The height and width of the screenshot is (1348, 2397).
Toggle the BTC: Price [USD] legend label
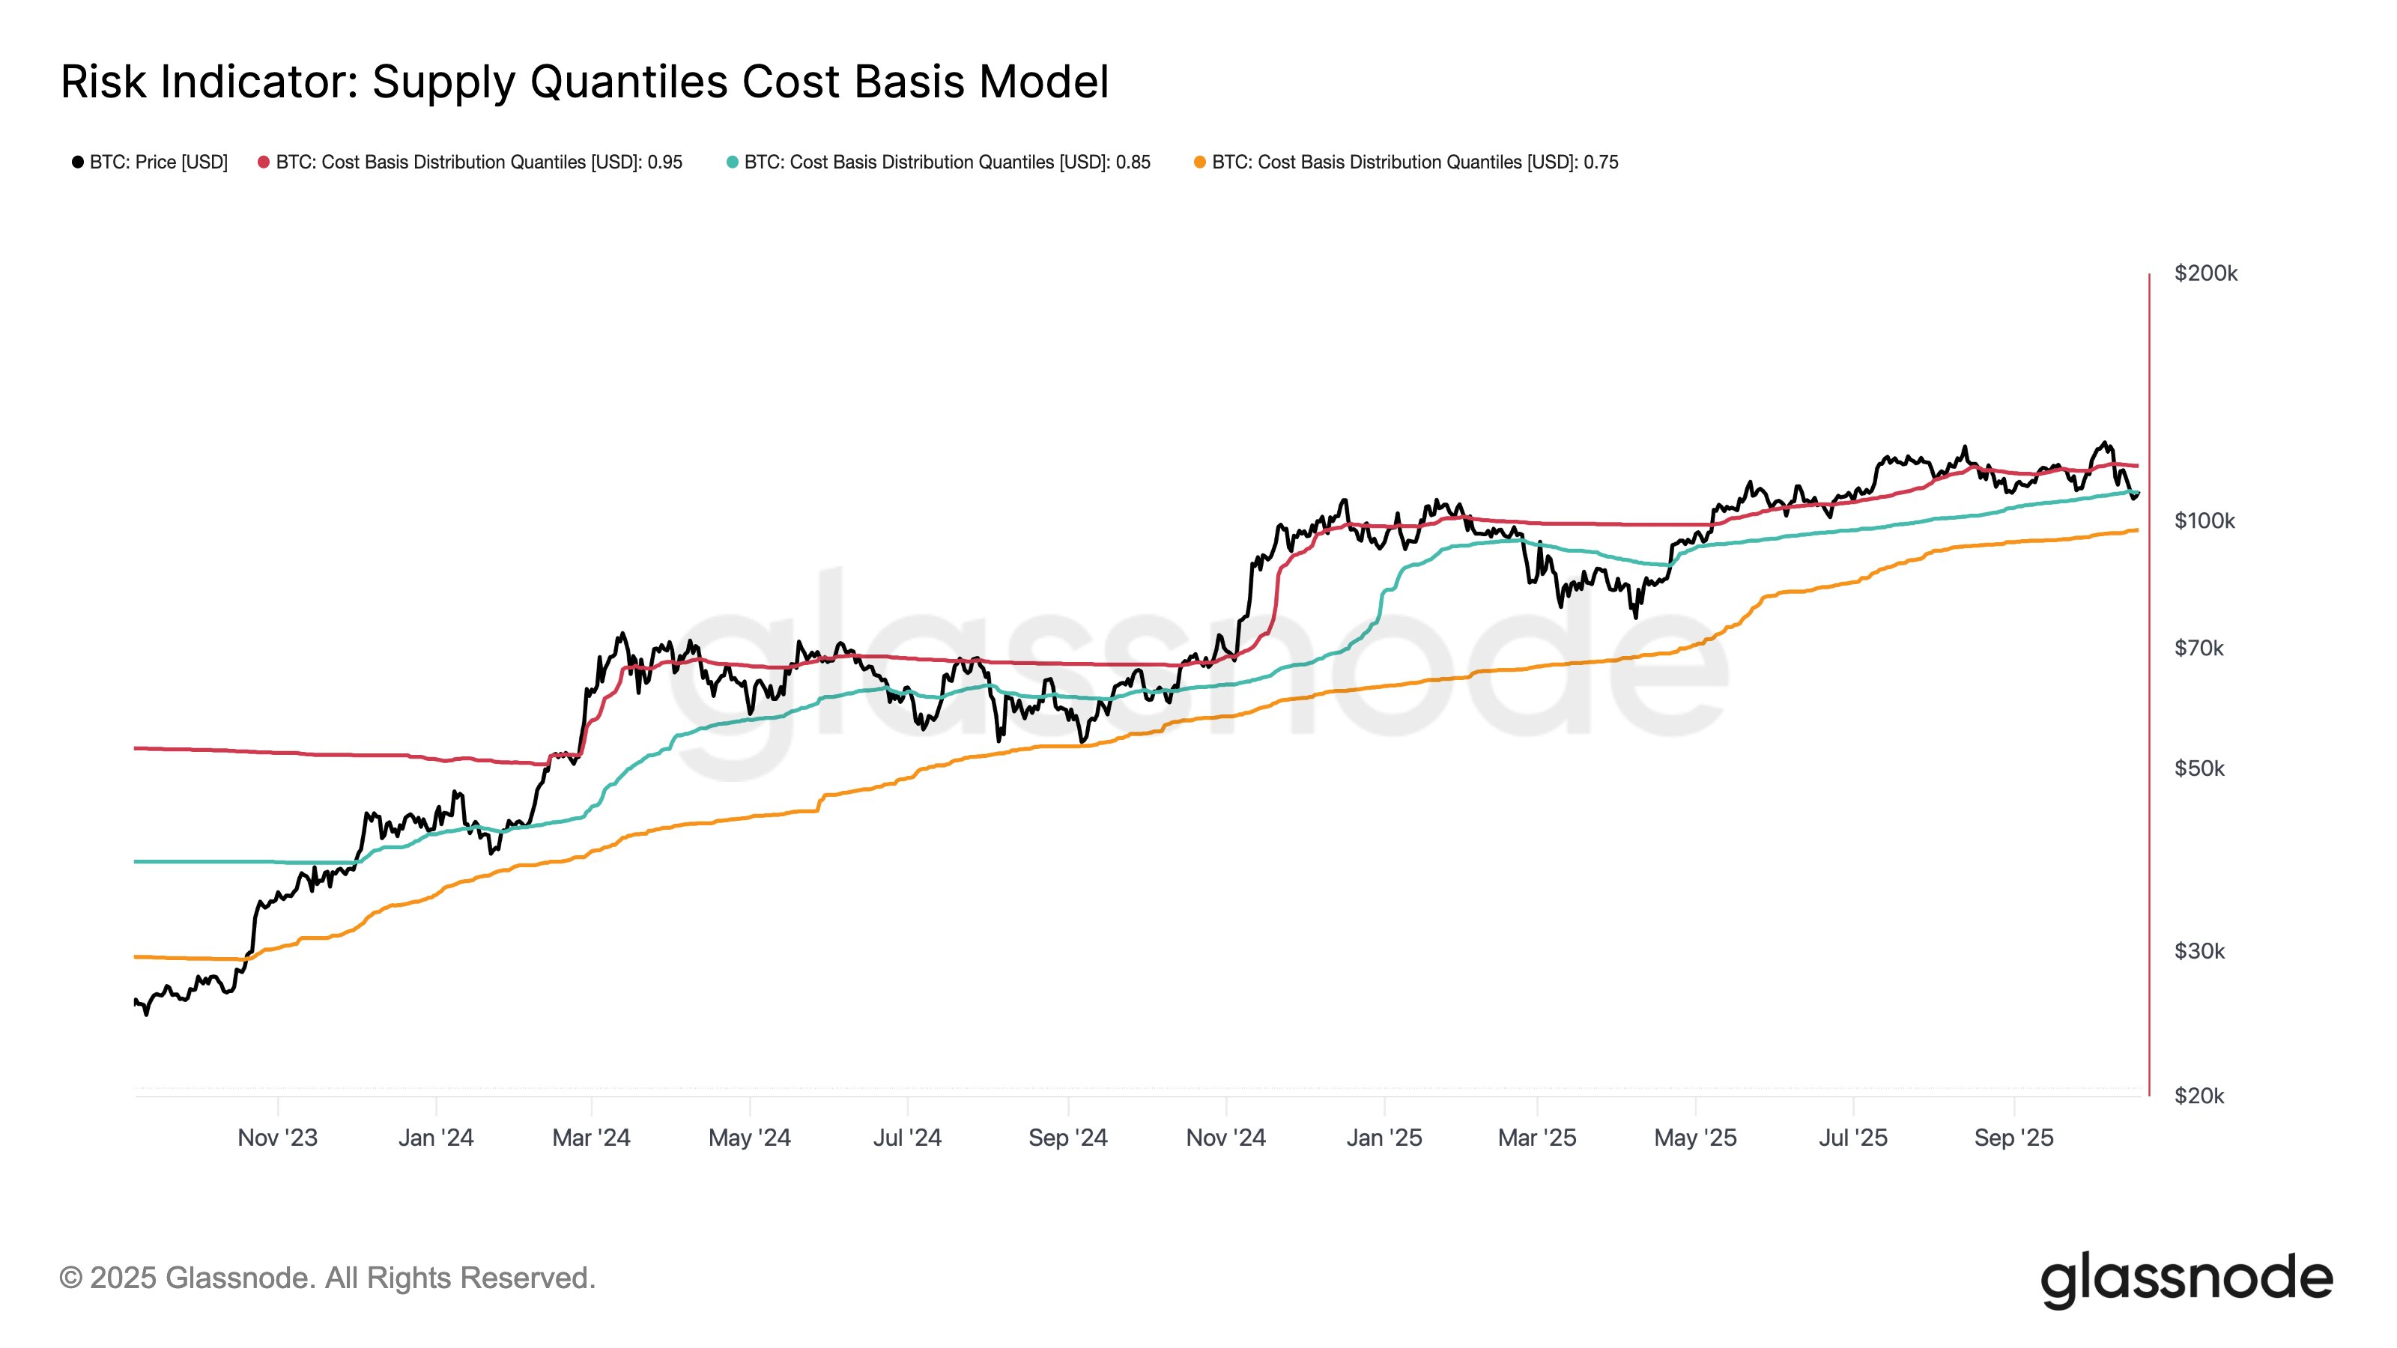coord(158,163)
